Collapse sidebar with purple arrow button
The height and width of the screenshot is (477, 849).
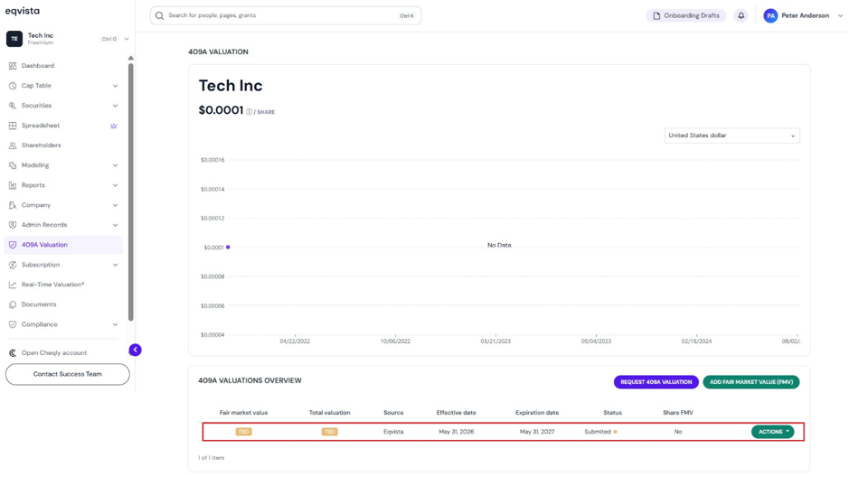tap(135, 350)
